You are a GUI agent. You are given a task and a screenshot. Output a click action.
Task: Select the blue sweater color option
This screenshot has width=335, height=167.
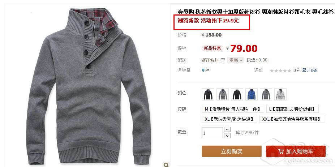point(252,94)
